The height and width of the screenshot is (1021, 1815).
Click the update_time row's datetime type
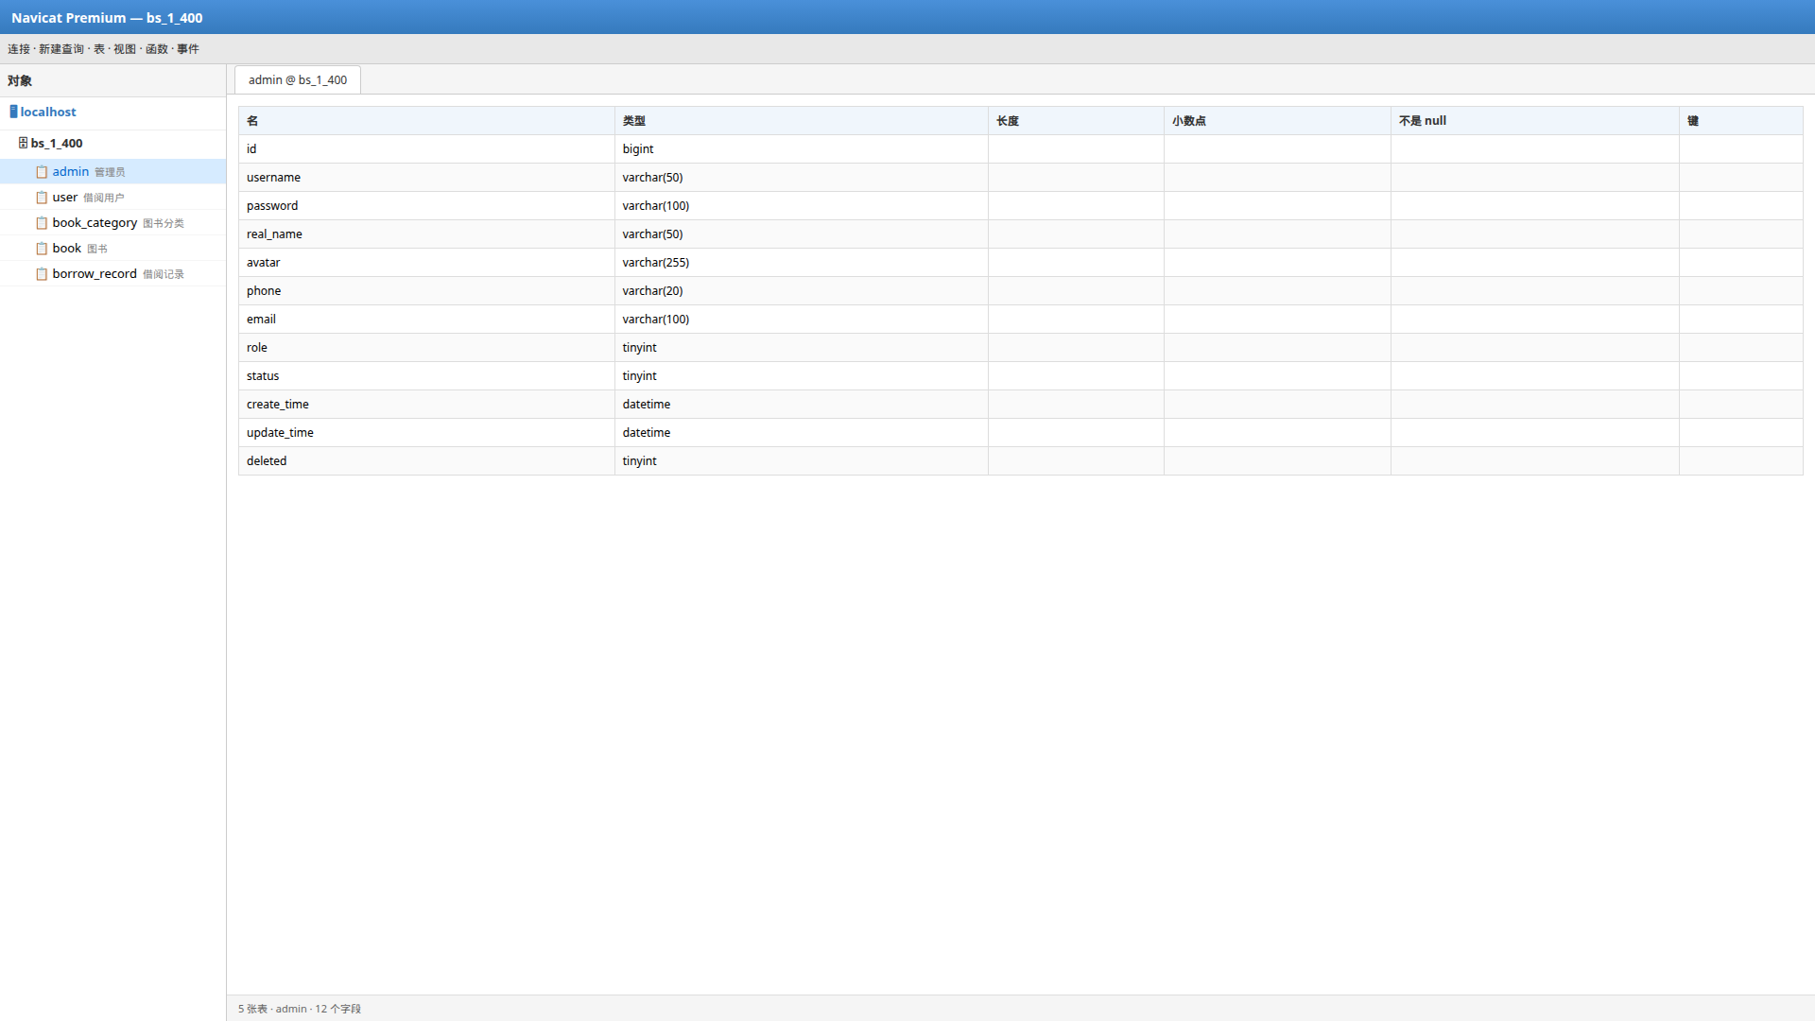point(802,433)
